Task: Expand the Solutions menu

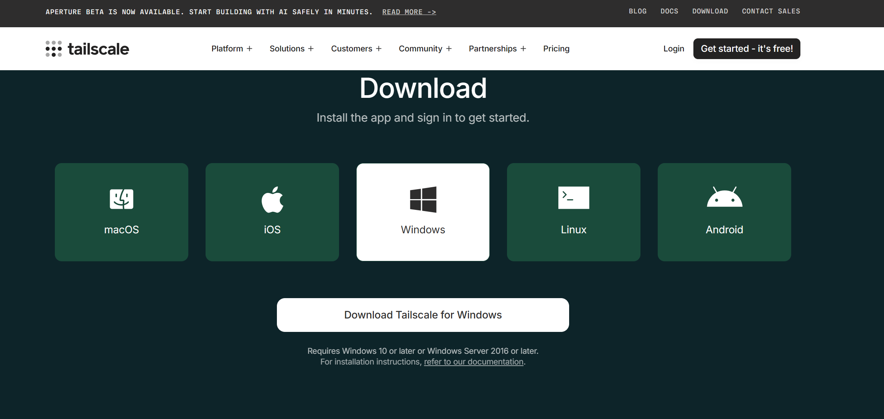Action: [x=291, y=49]
